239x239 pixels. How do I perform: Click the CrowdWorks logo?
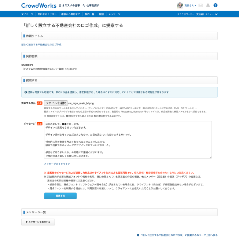(x=38, y=5)
